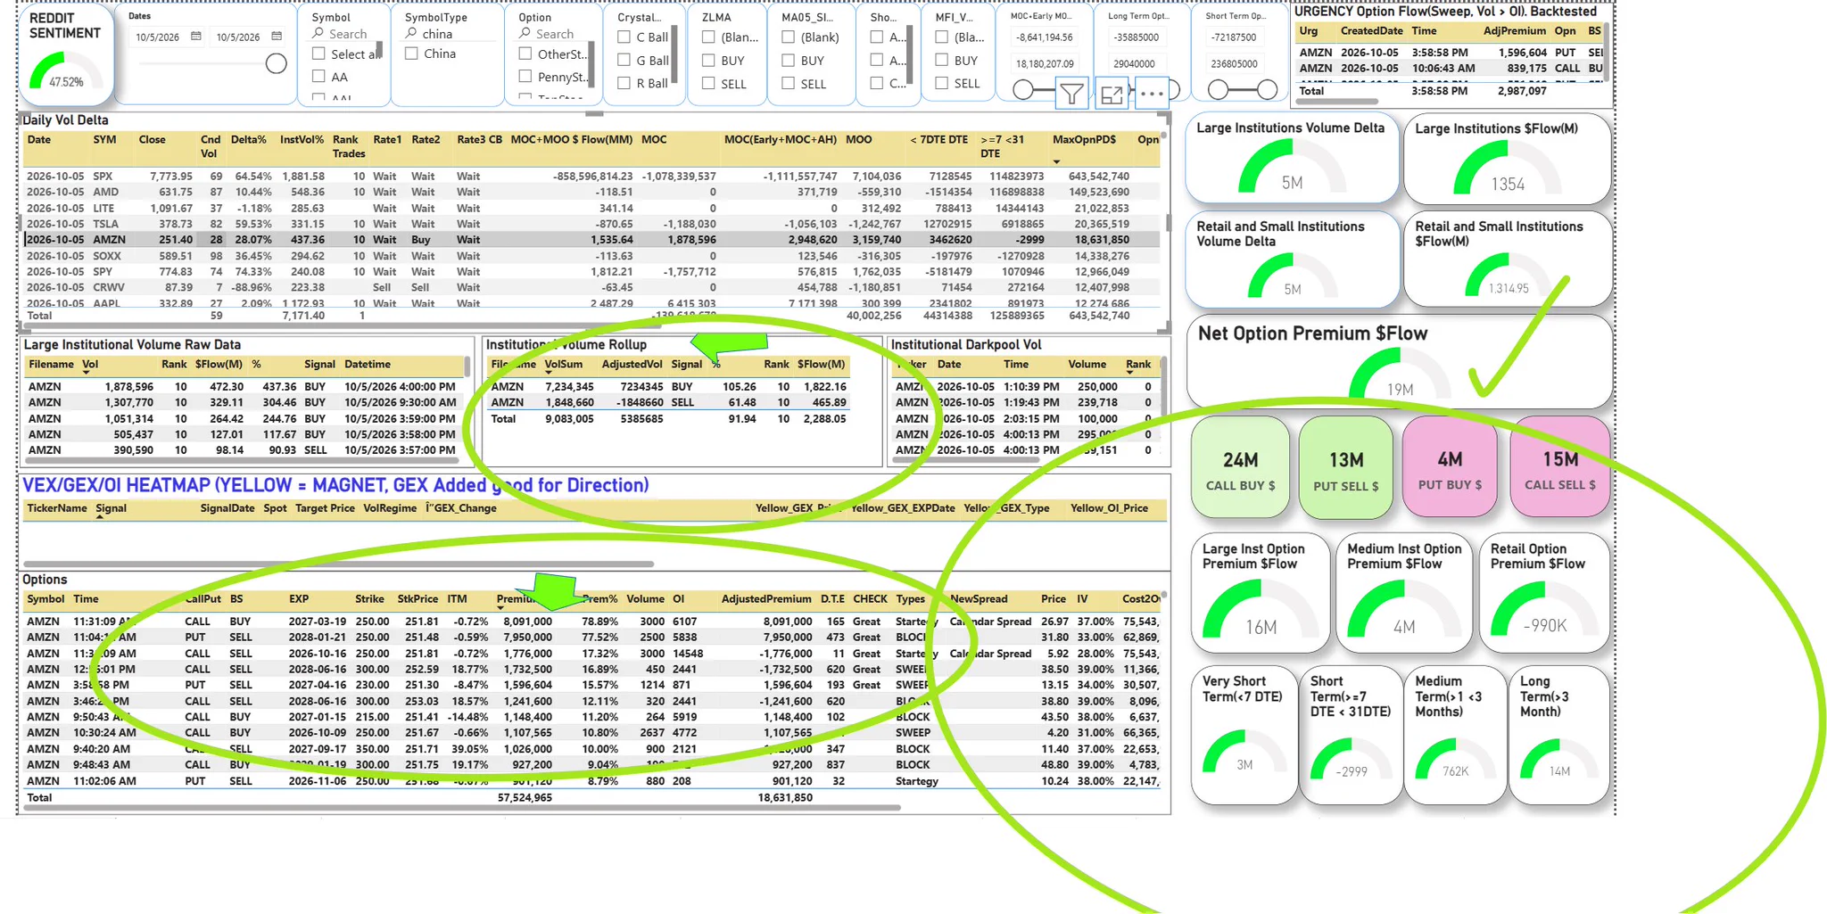Click the Option slicer search magnifier icon
This screenshot has width=1827, height=914.
525,34
